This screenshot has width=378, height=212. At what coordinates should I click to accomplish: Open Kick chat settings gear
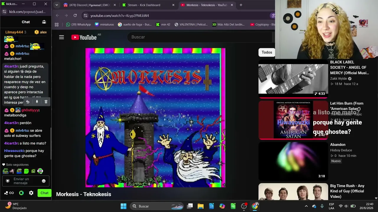point(31,193)
